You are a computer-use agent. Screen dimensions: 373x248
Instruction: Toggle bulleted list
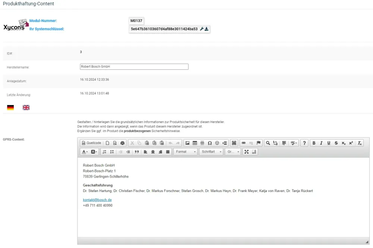point(112,152)
